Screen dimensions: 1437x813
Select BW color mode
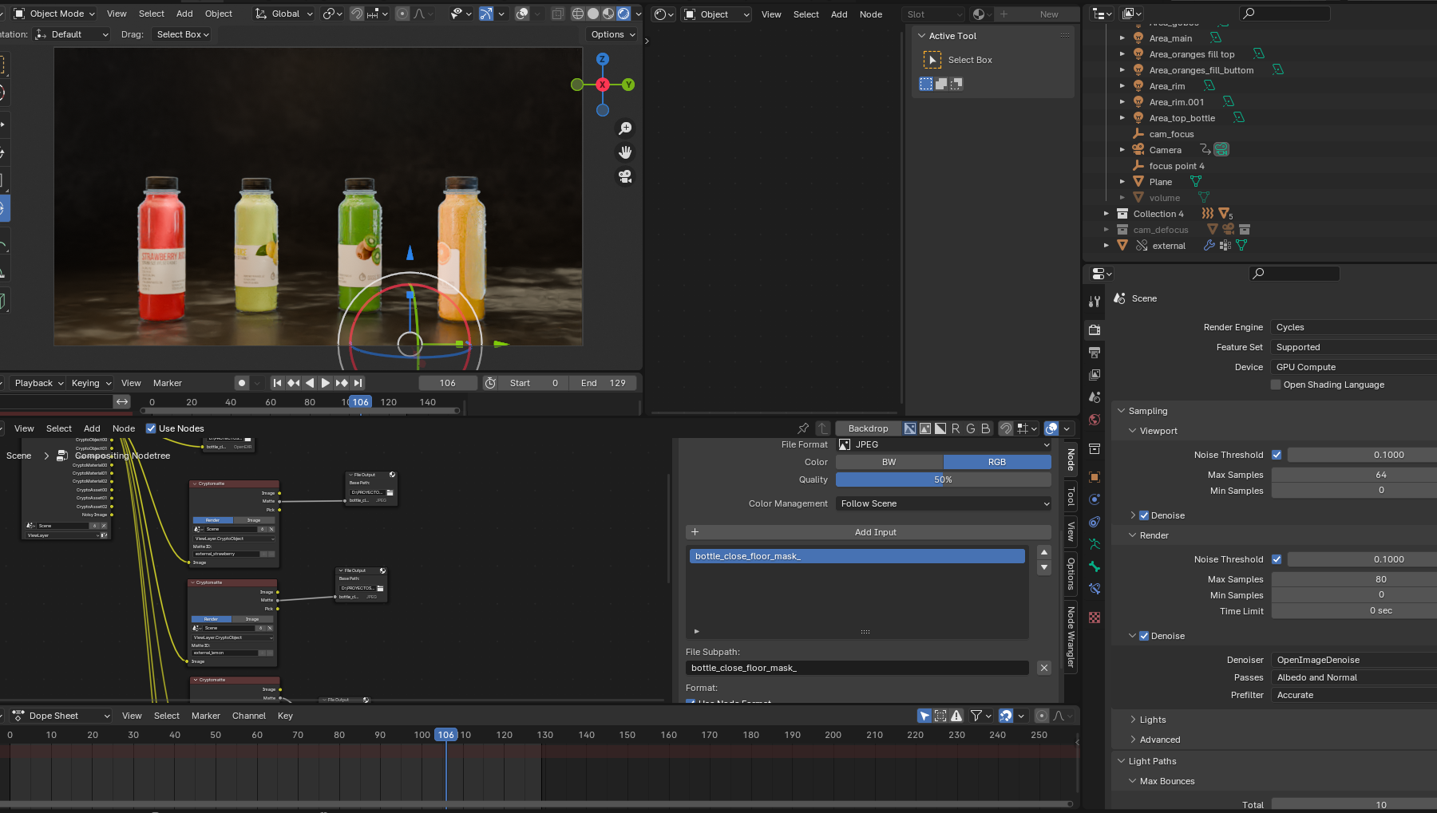click(889, 462)
